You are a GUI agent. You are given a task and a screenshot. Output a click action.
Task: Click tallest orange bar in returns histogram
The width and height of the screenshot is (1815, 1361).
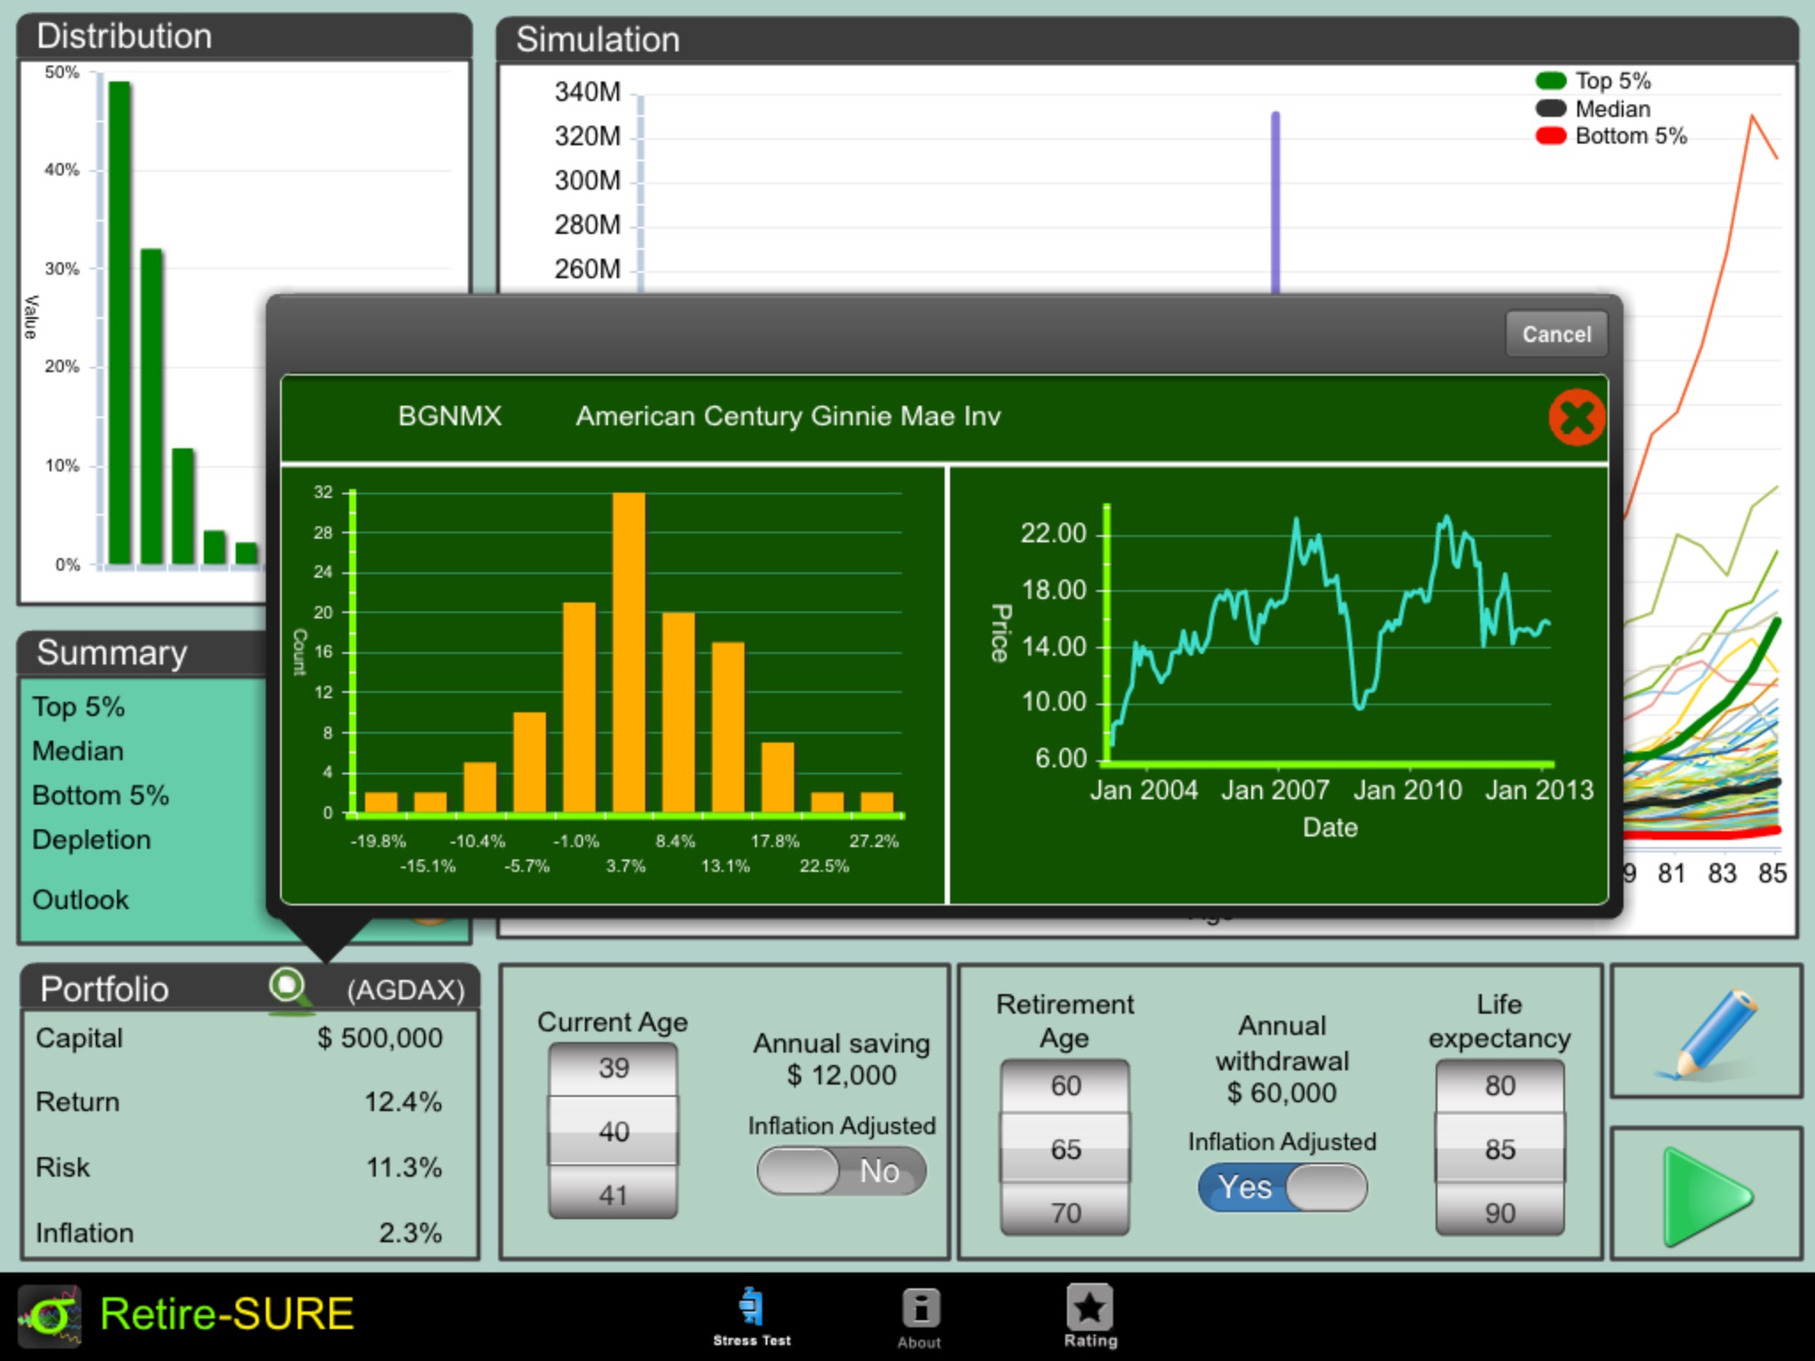coord(628,652)
